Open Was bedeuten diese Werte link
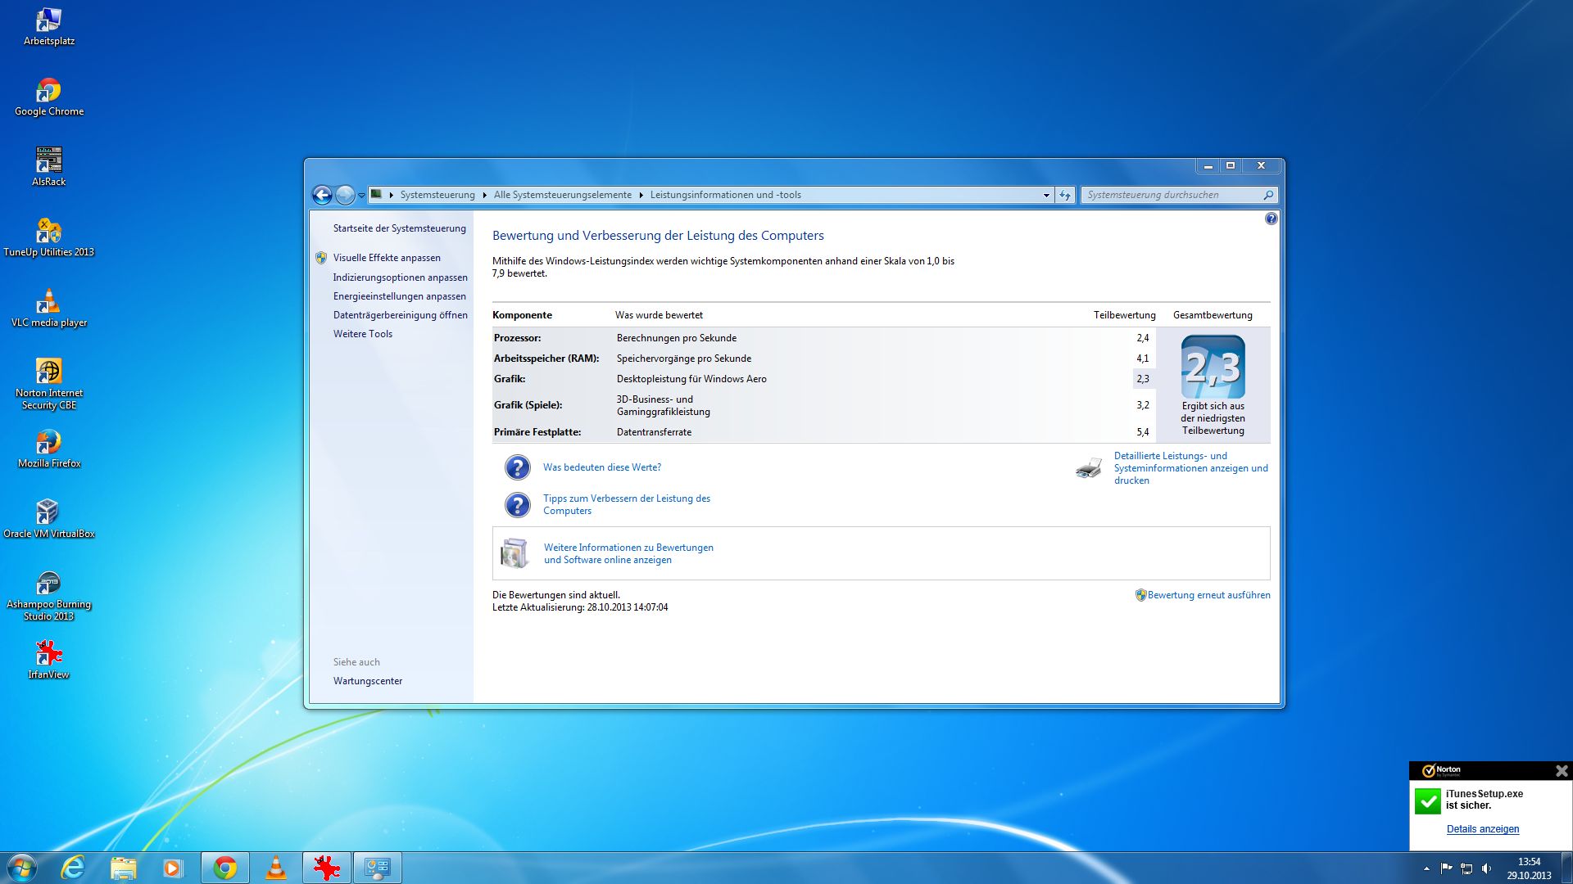Image resolution: width=1573 pixels, height=884 pixels. click(x=601, y=467)
